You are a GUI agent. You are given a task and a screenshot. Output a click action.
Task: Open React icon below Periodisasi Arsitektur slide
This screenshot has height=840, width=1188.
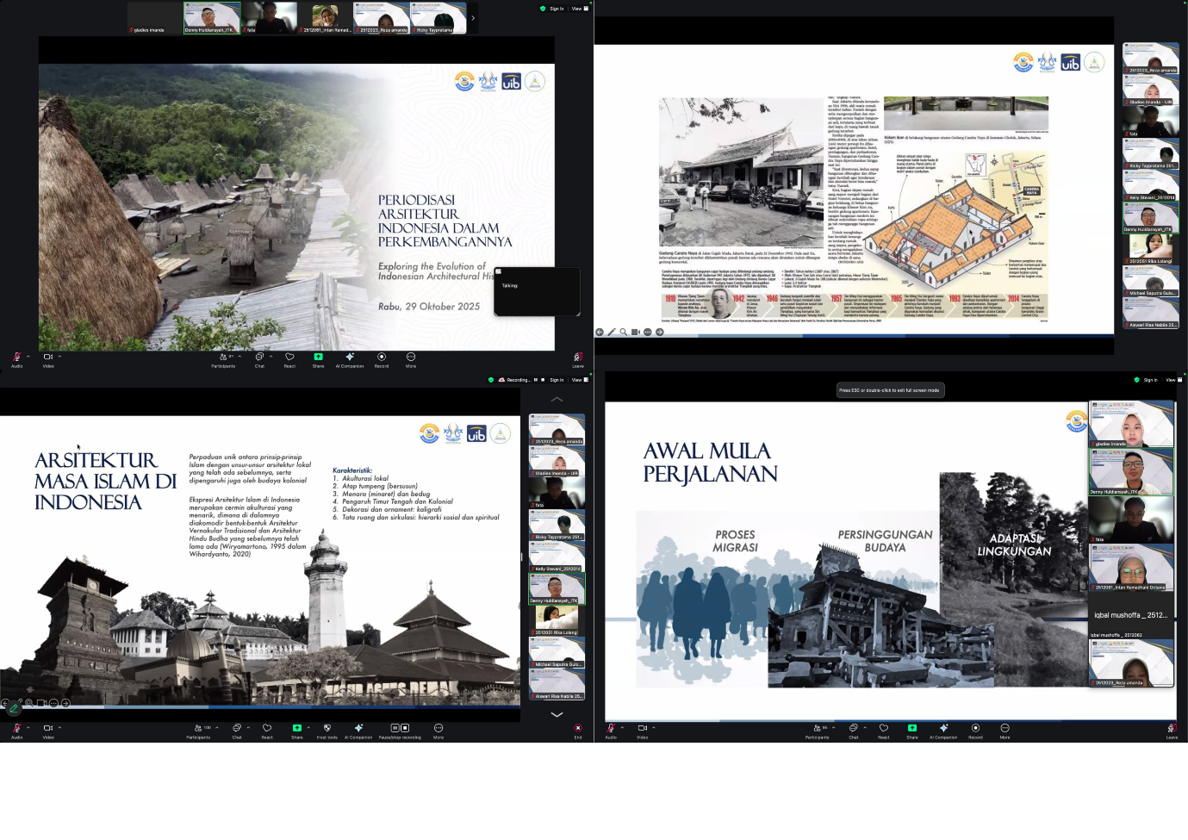(289, 357)
